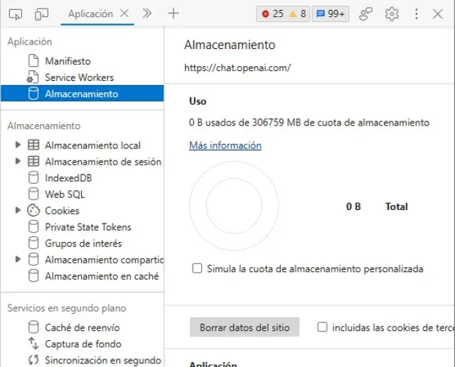Select the Aplicación tab
Image resolution: width=455 pixels, height=367 pixels.
pos(90,13)
